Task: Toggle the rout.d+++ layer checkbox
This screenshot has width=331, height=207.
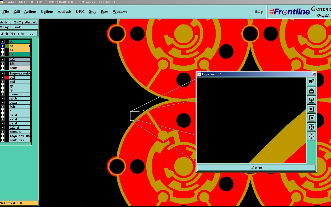Action: point(3,140)
